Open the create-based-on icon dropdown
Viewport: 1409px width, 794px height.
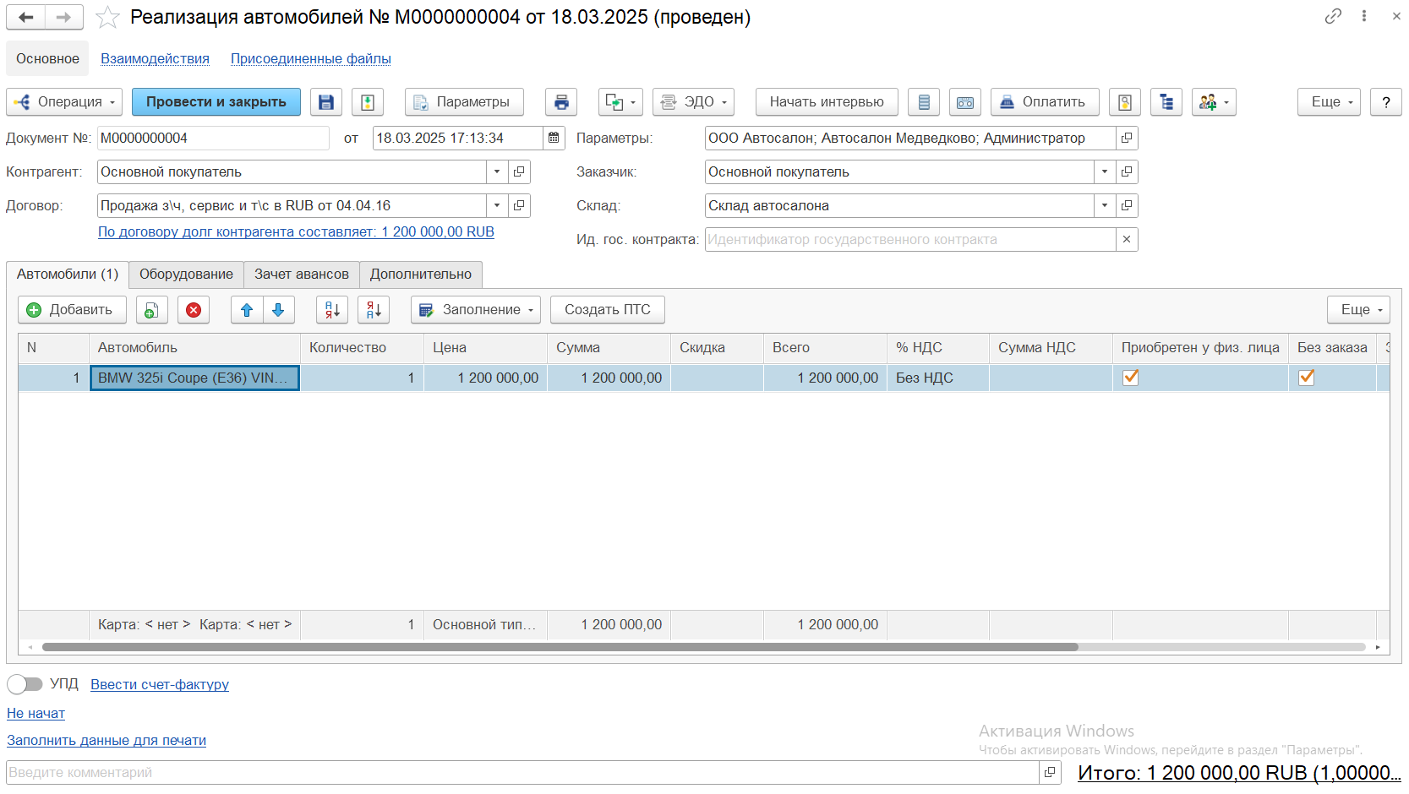tap(620, 102)
